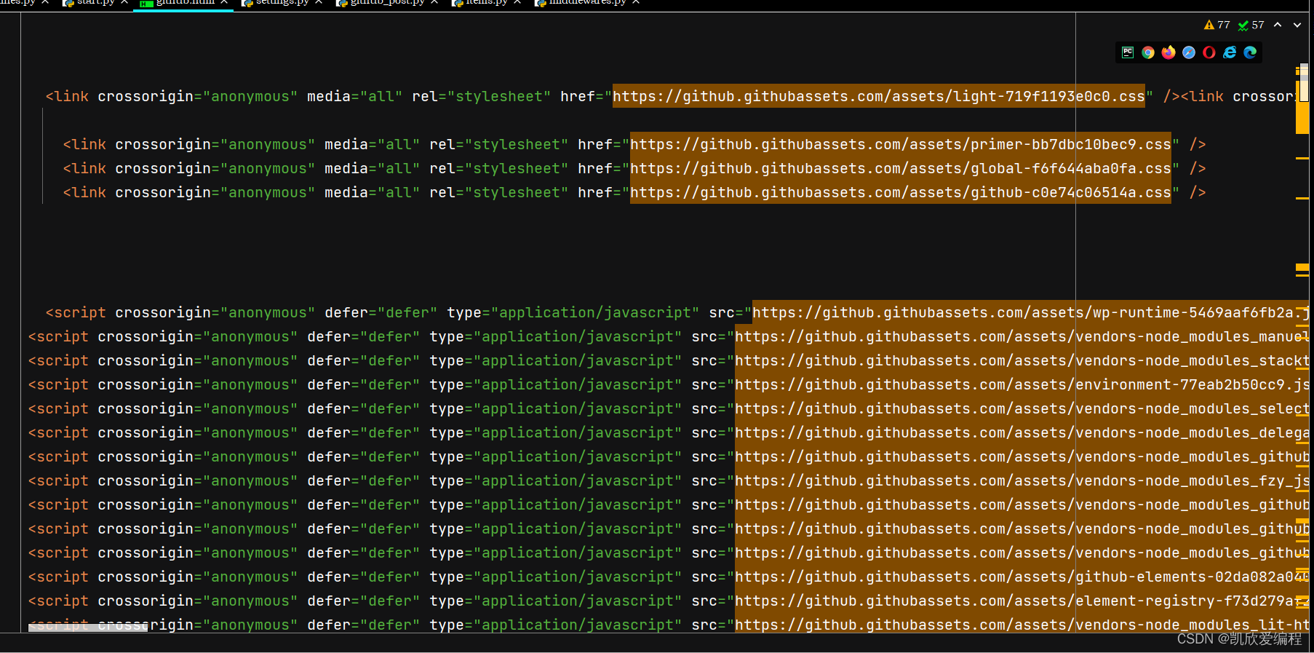
Task: Switch to the start.py editor tab
Action: click(x=95, y=3)
